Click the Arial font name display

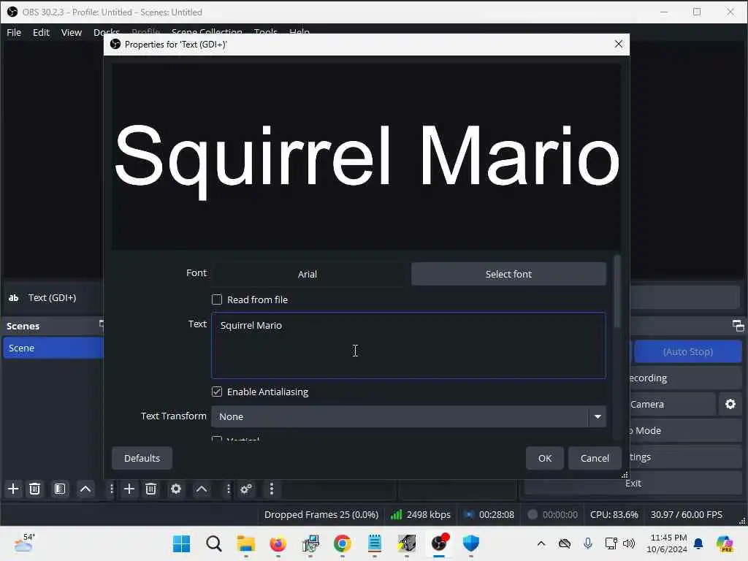click(308, 274)
